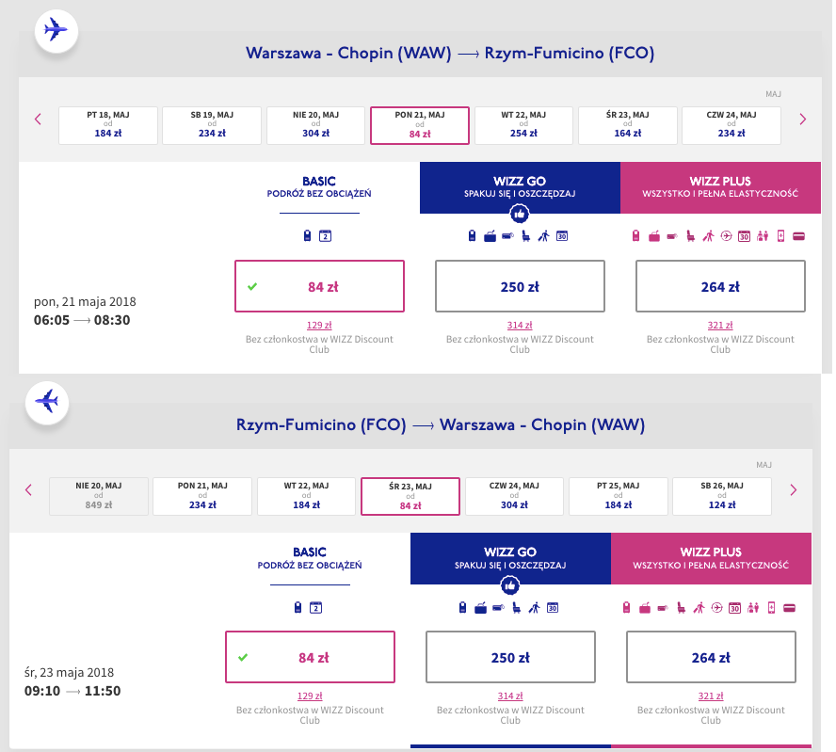Image resolution: width=836 pixels, height=752 pixels.
Task: Select outbound date CZW 24, MAJ 234 zł
Action: (x=731, y=125)
